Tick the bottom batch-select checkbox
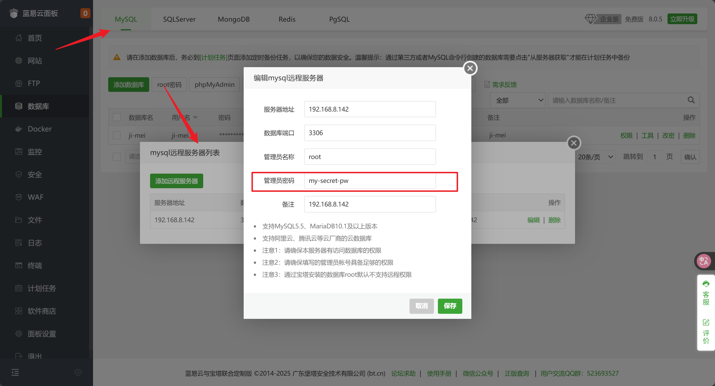The height and width of the screenshot is (386, 715). (117, 156)
